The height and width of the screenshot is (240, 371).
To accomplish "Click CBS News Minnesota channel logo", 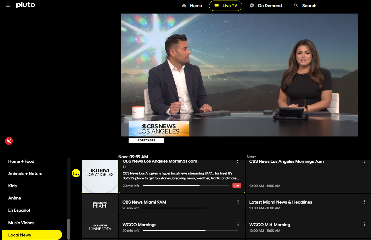I will click(x=100, y=227).
